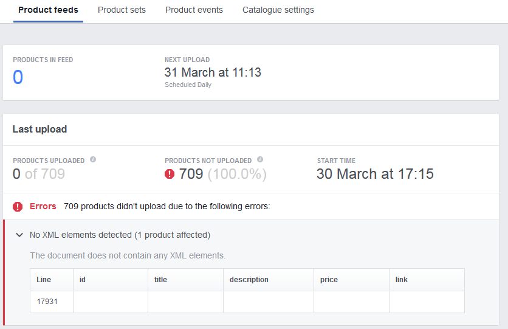508x329 pixels.
Task: Click red error icon beside 709 count
Action: (170, 174)
